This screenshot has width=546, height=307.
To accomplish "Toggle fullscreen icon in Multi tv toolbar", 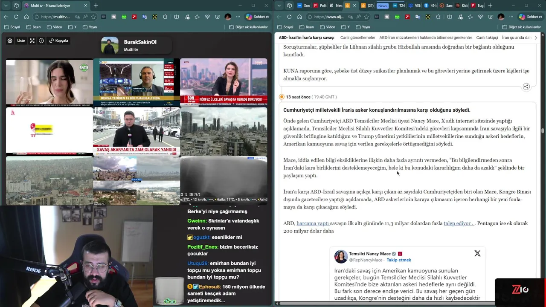I will [32, 41].
